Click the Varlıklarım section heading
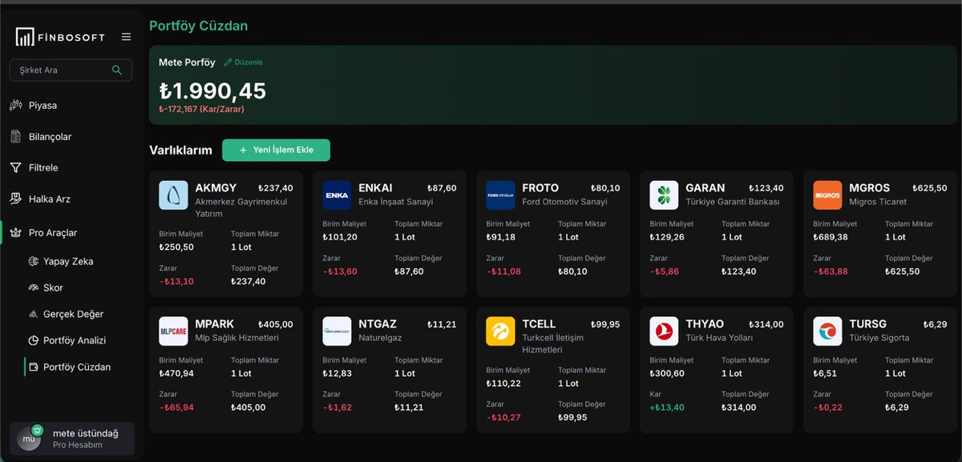Image resolution: width=962 pixels, height=462 pixels. [x=180, y=151]
